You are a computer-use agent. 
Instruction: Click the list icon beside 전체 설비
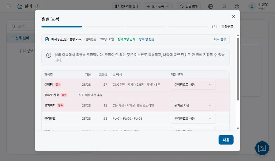click(x=11, y=38)
